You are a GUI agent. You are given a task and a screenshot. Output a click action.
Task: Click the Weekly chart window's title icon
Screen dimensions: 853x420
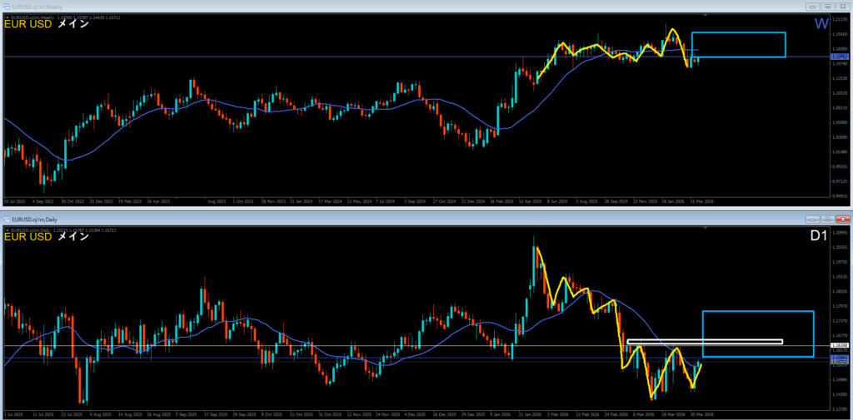tap(7, 7)
